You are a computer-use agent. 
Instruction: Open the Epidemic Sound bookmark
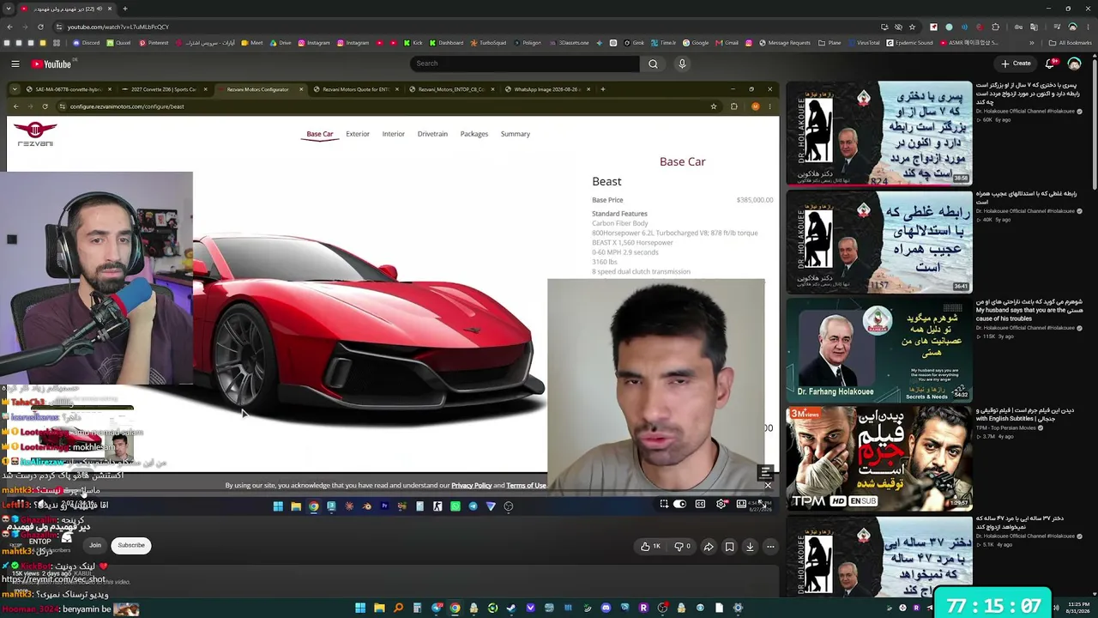pyautogui.click(x=909, y=43)
